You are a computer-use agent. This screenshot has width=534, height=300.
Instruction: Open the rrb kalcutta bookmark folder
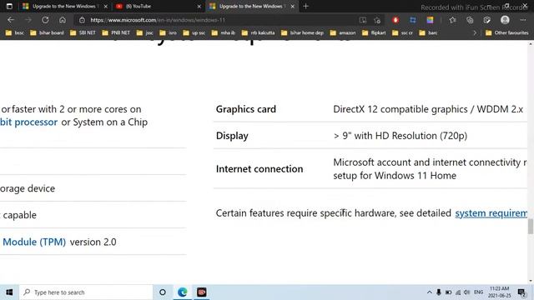click(258, 32)
